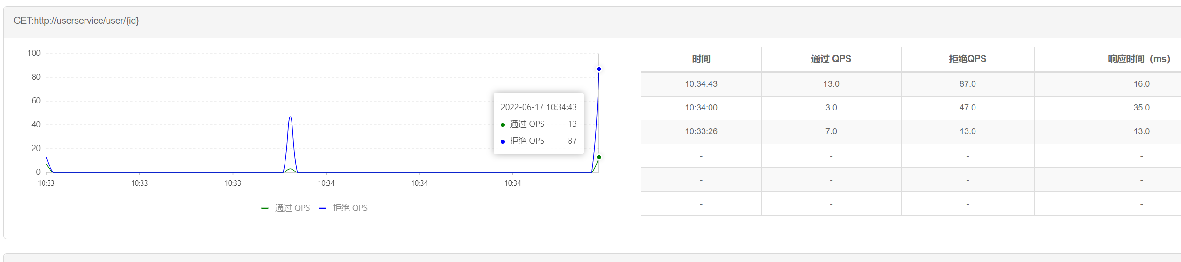This screenshot has height=262, width=1181.
Task: Toggle the 拒绝 QPS legend series
Action: point(343,208)
